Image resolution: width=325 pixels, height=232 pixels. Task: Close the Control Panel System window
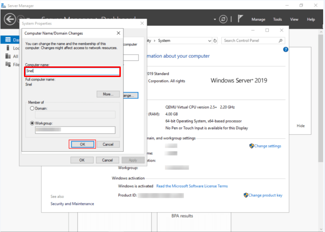pyautogui.click(x=282, y=30)
